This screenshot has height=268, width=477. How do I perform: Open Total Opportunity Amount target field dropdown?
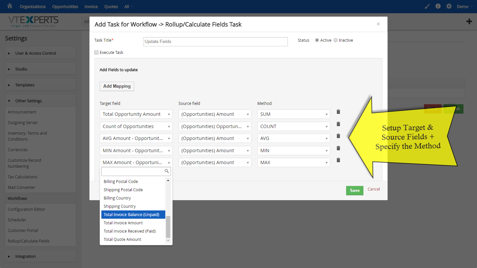click(x=136, y=114)
